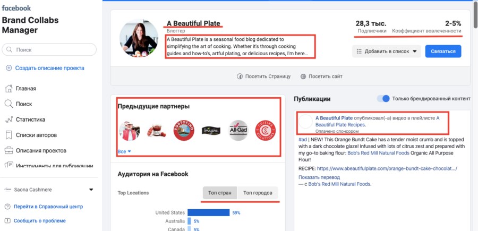The image size is (478, 231).
Task: Open the Portofino partner logo
Action: tap(184, 131)
